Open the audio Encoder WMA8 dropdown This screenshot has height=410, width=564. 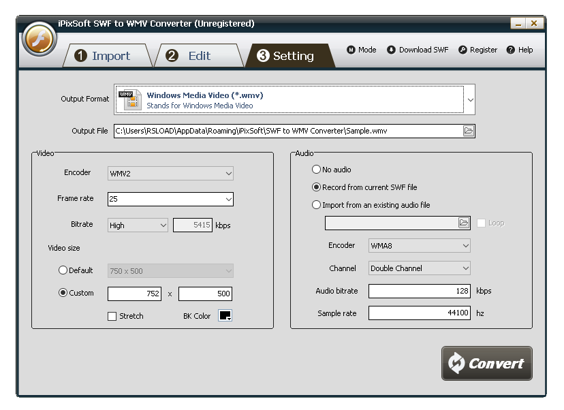(x=420, y=246)
